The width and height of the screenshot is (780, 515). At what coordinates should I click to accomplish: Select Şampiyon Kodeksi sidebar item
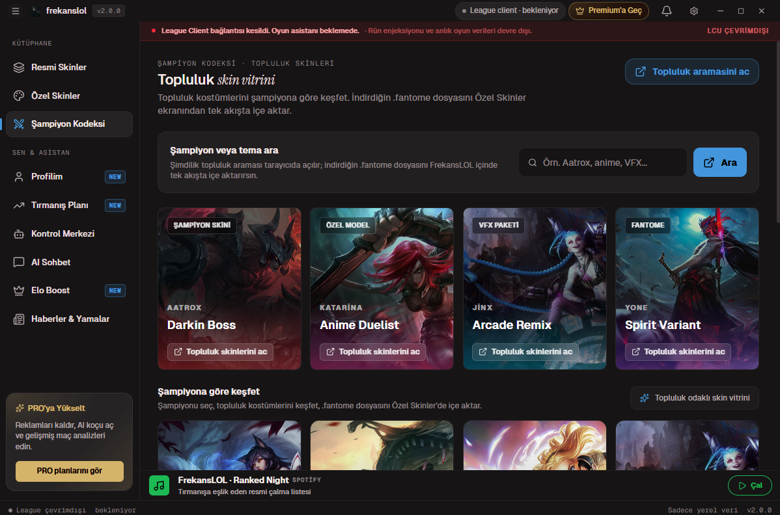(69, 124)
